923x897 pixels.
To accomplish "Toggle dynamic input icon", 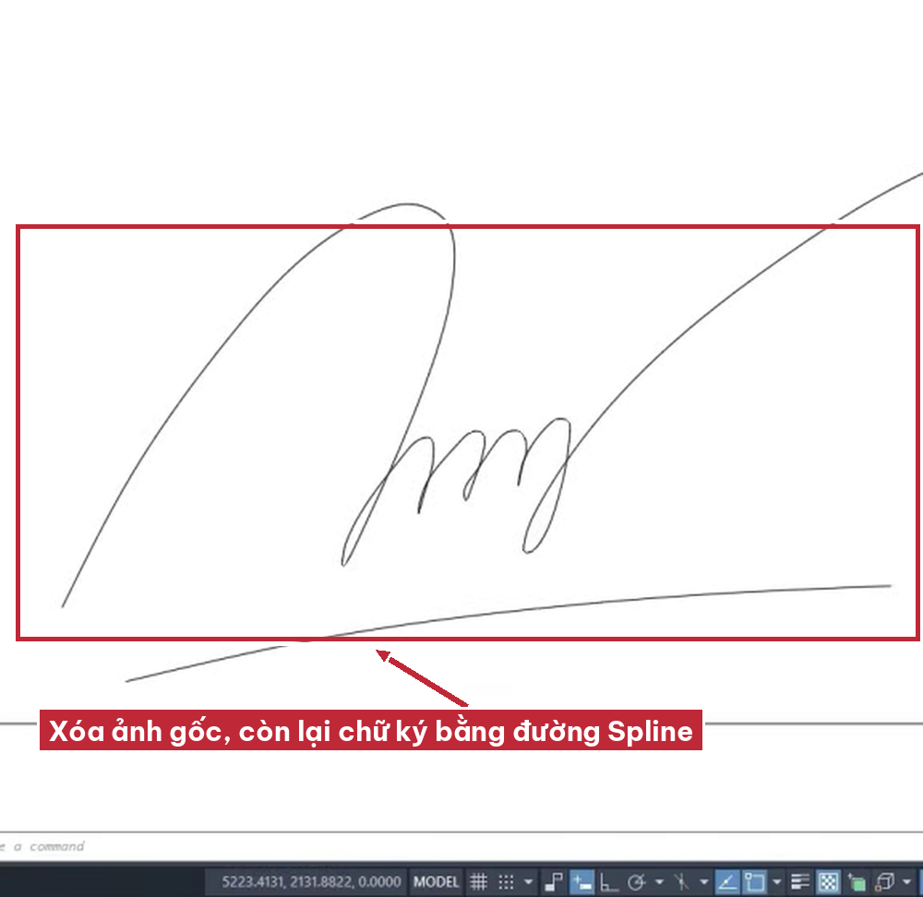I will pos(582,881).
